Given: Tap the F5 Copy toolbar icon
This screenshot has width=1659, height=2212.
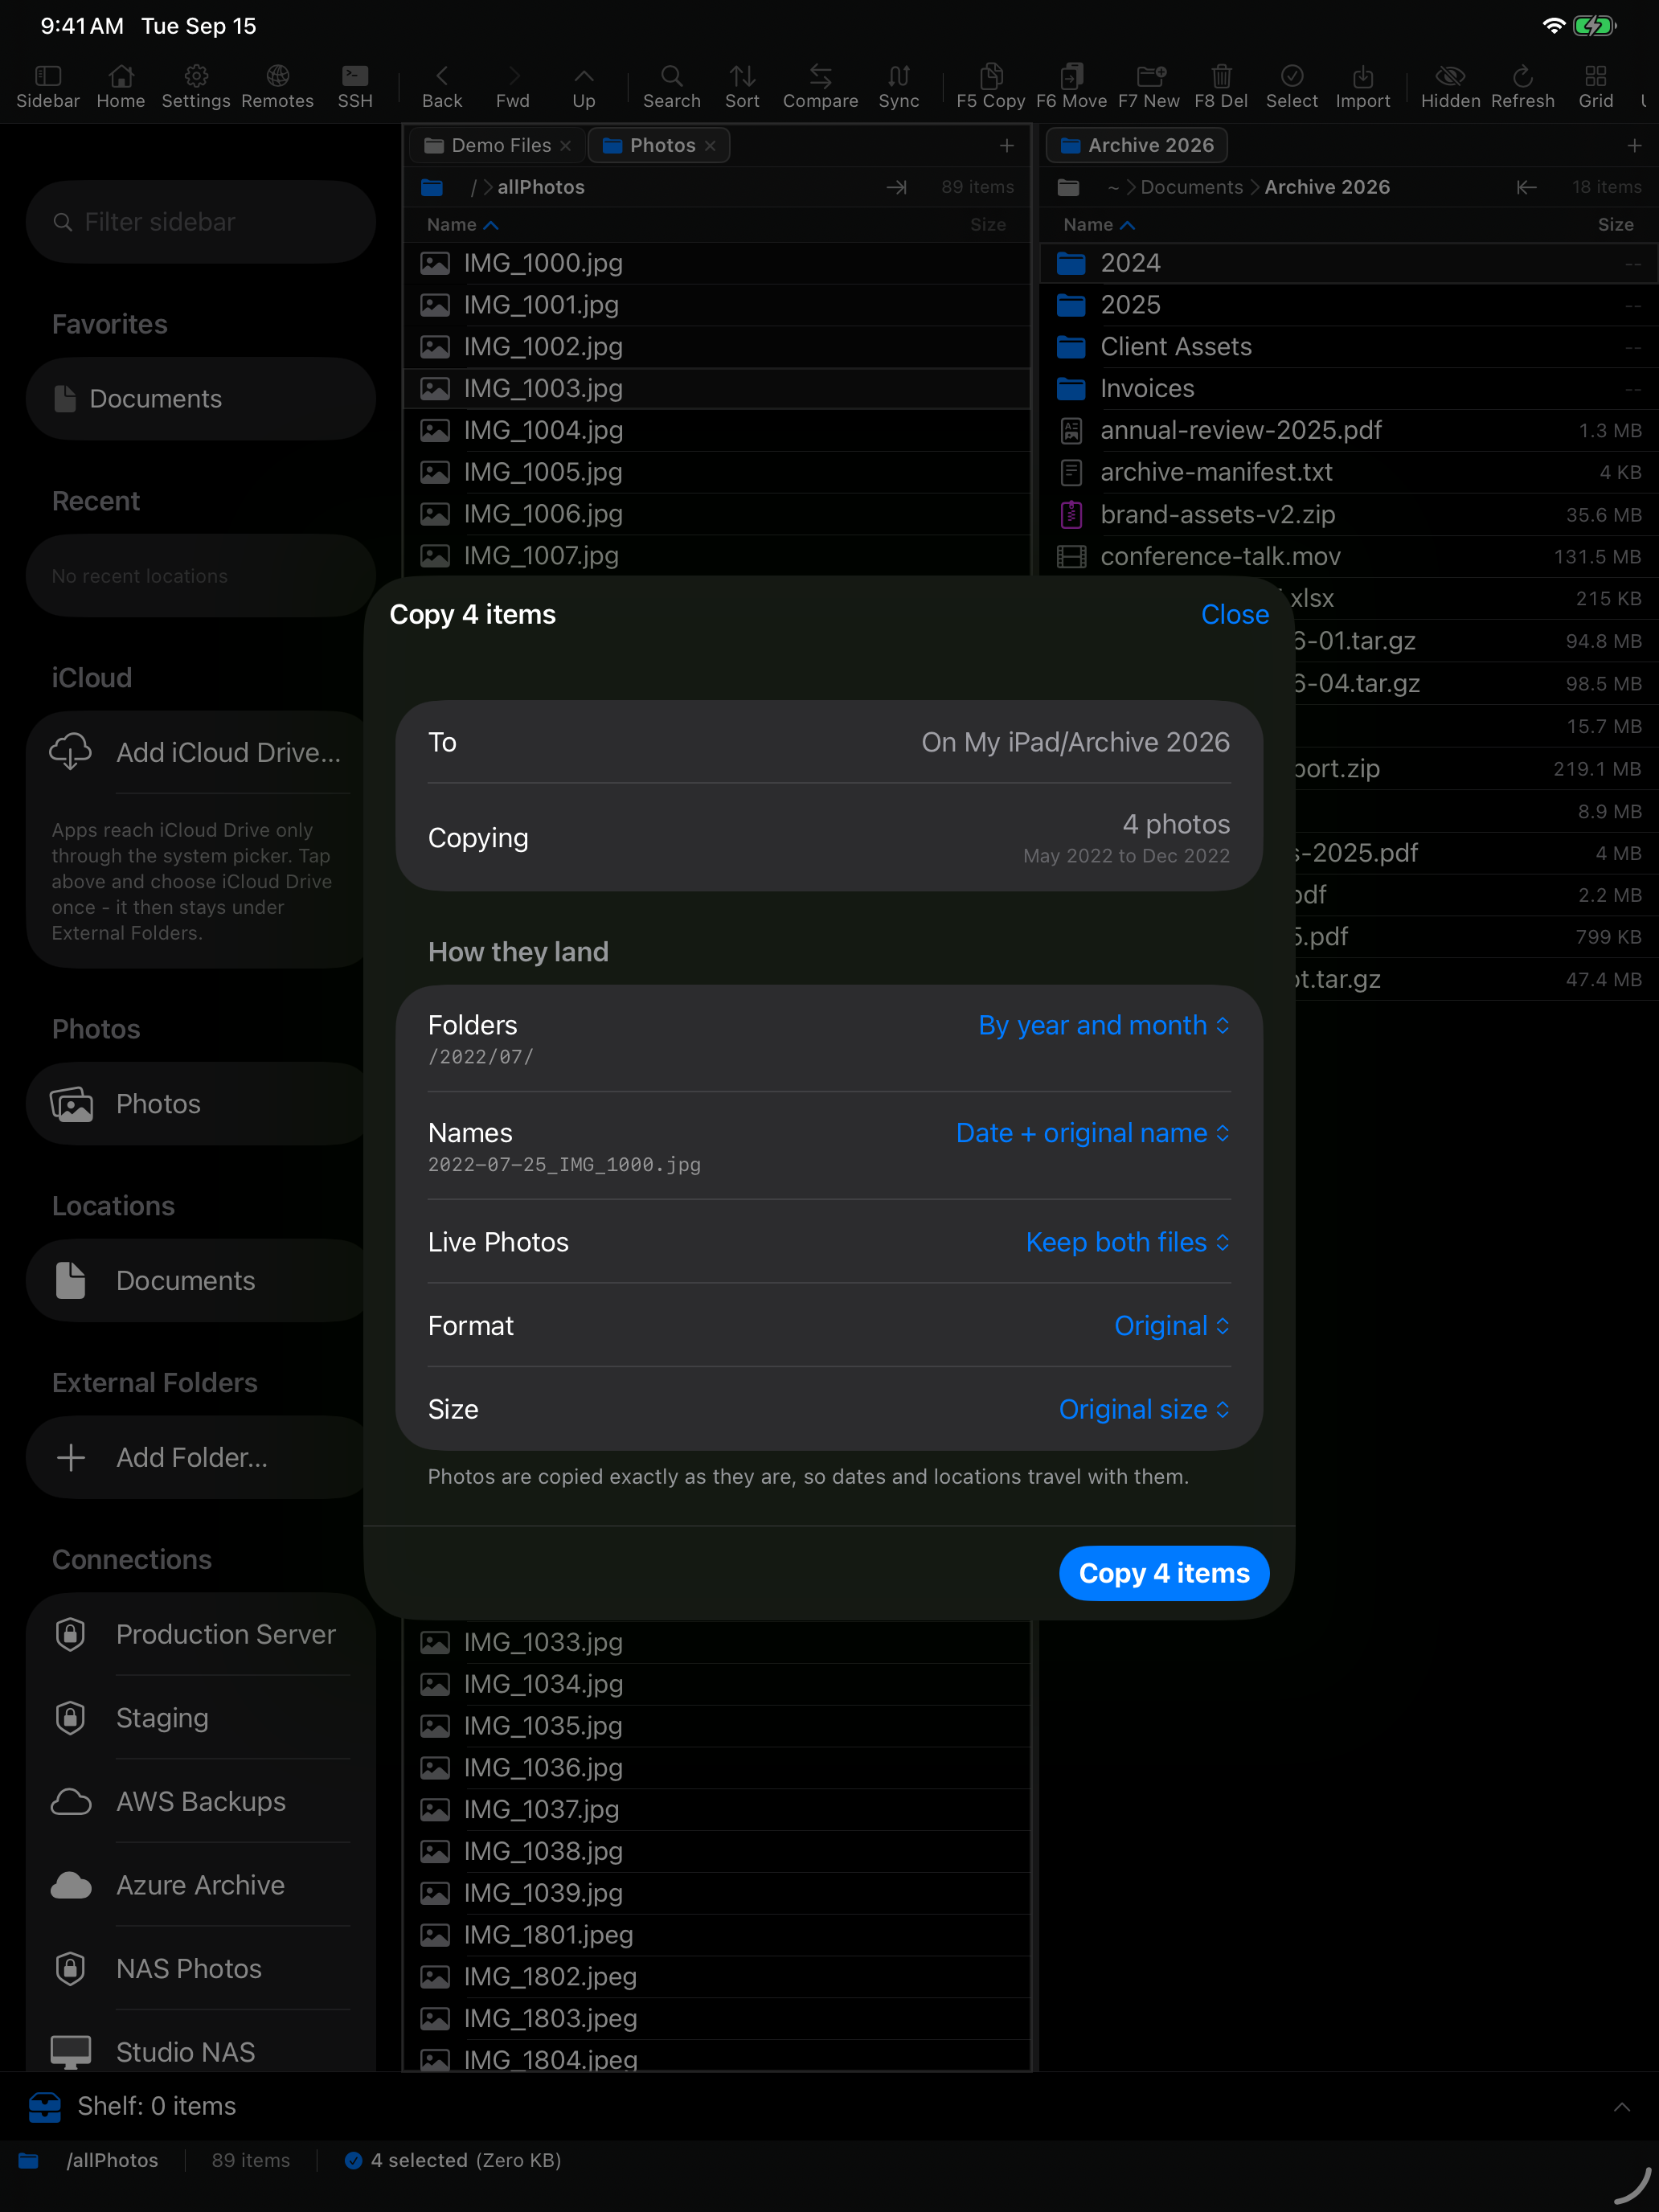Looking at the screenshot, I should click(990, 87).
